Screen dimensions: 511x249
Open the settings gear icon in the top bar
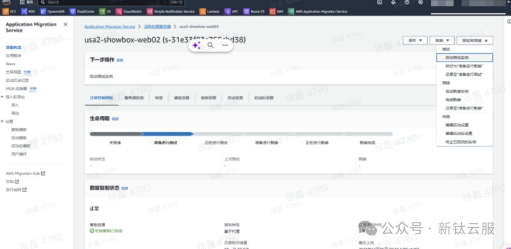[421, 2]
